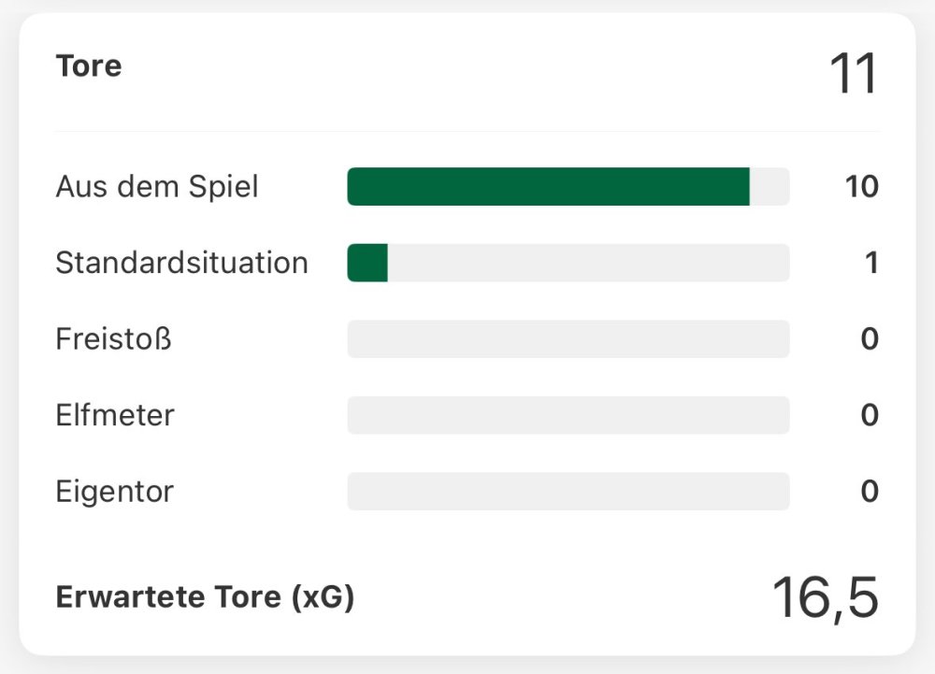
Task: Click the "Eigentor" label
Action: coord(115,492)
